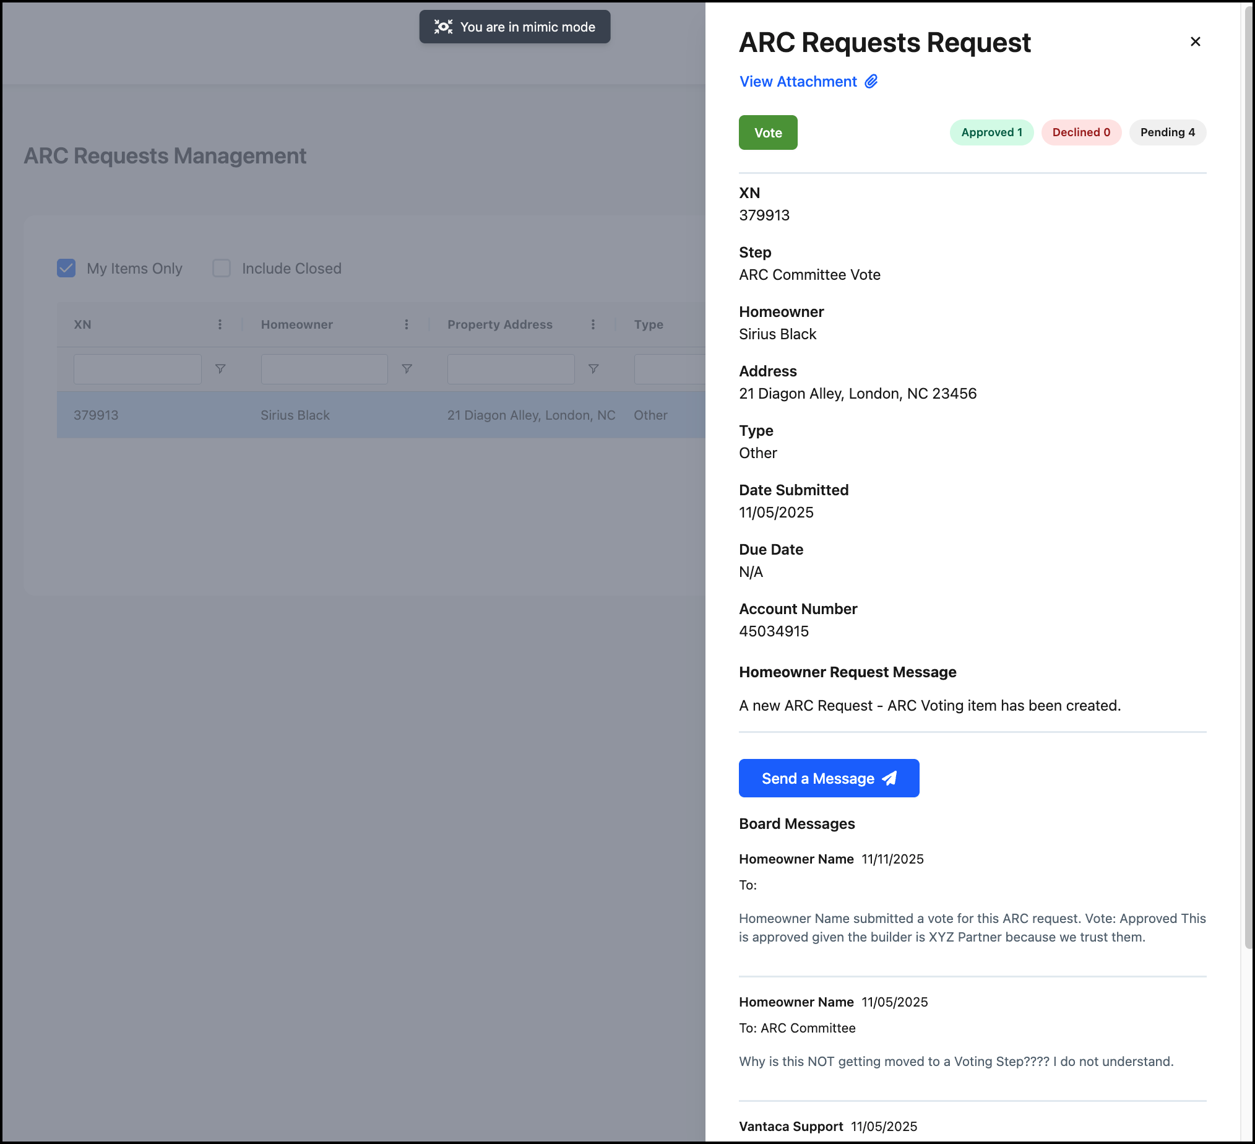The image size is (1255, 1144).
Task: Click the paper plane icon on Send a Message
Action: pos(890,778)
